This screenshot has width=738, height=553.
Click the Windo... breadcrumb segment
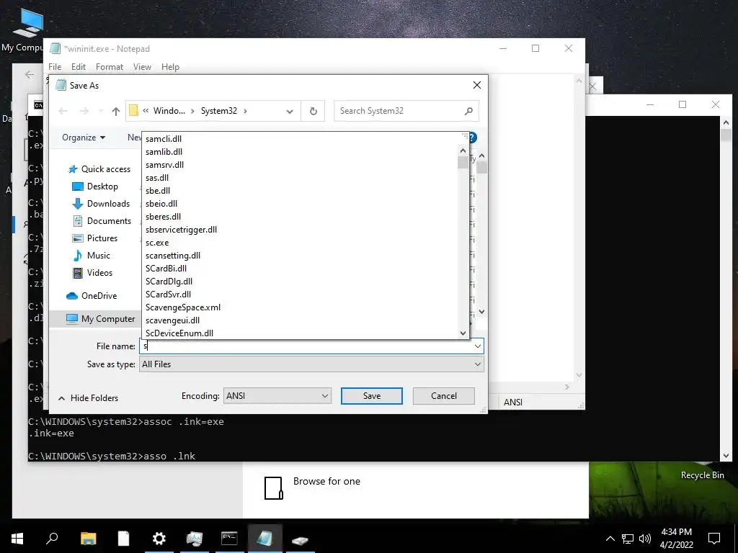click(x=169, y=111)
